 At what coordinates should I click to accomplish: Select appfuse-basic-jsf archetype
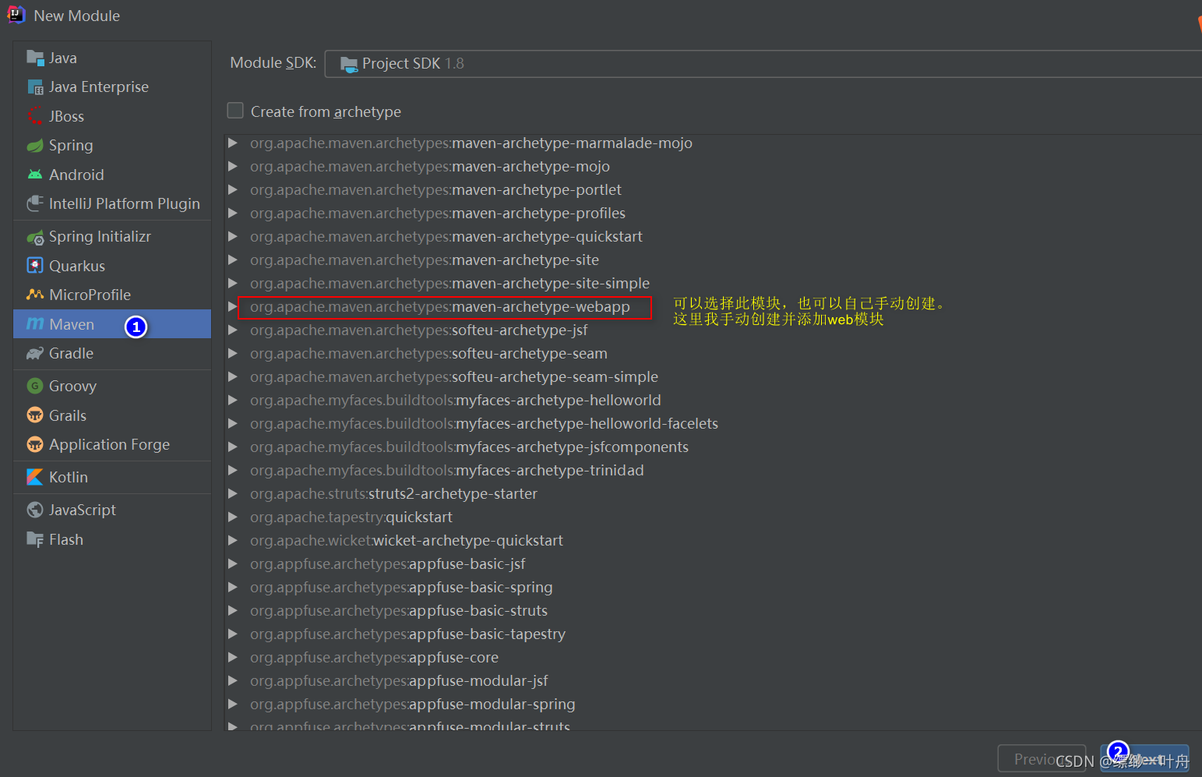click(387, 563)
